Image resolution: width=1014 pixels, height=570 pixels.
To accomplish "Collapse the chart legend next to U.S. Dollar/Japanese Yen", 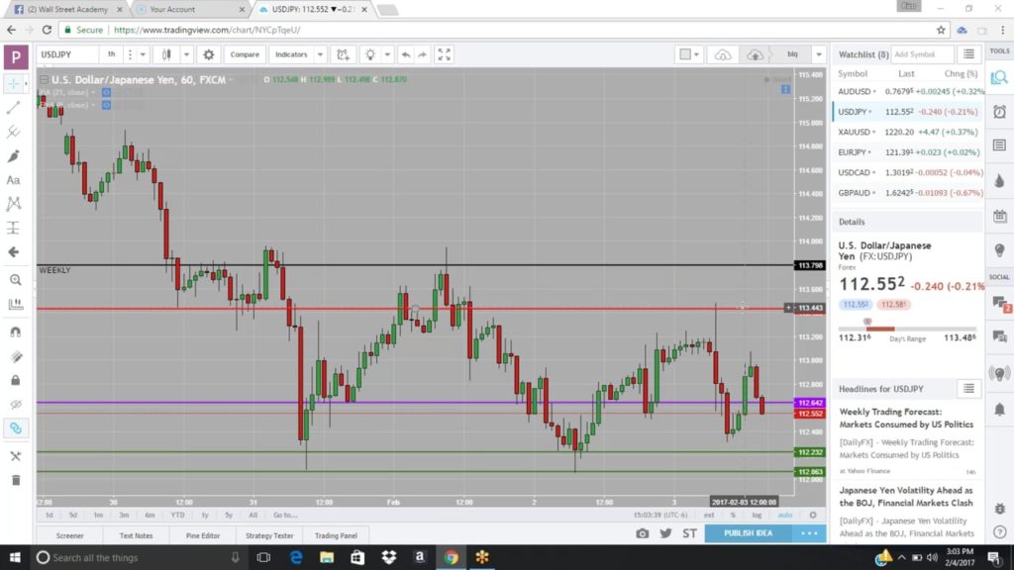I will (x=44, y=79).
